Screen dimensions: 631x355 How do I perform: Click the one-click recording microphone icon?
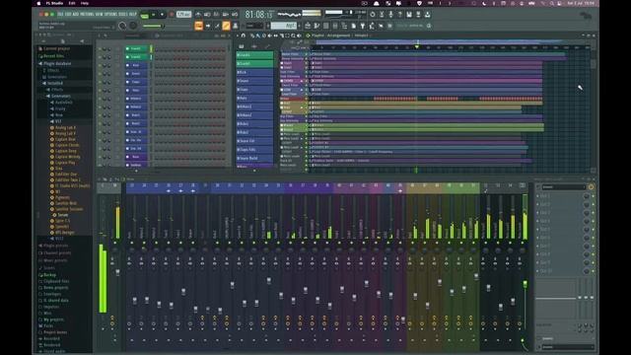390,15
